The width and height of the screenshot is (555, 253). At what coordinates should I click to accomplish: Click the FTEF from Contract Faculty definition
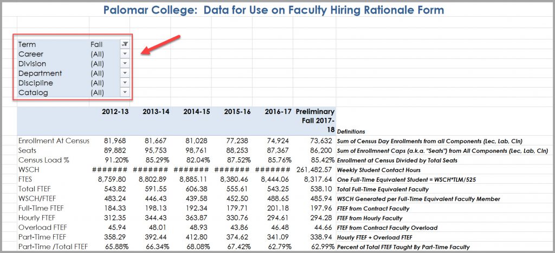[x=373, y=209]
